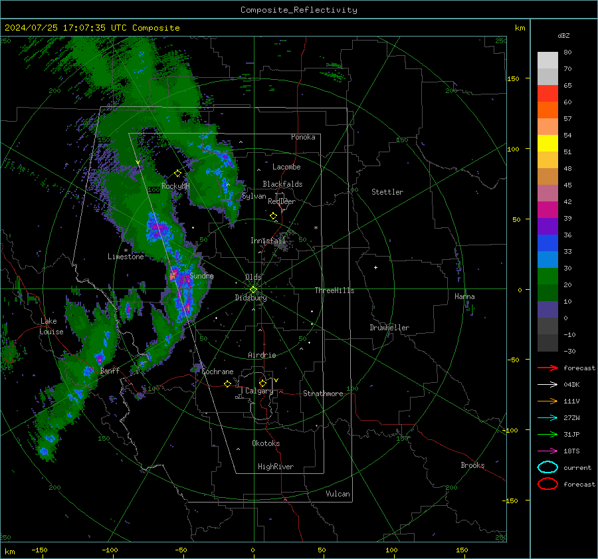
Task: Click the yellow diamond marker above Calgary label
Action: click(x=262, y=383)
